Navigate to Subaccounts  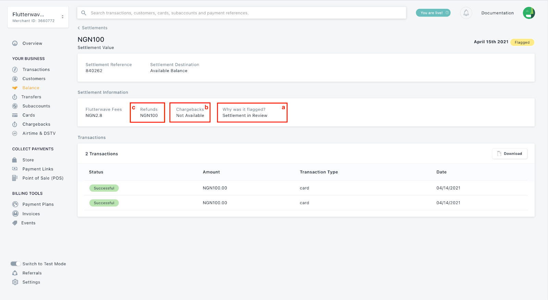click(x=36, y=106)
